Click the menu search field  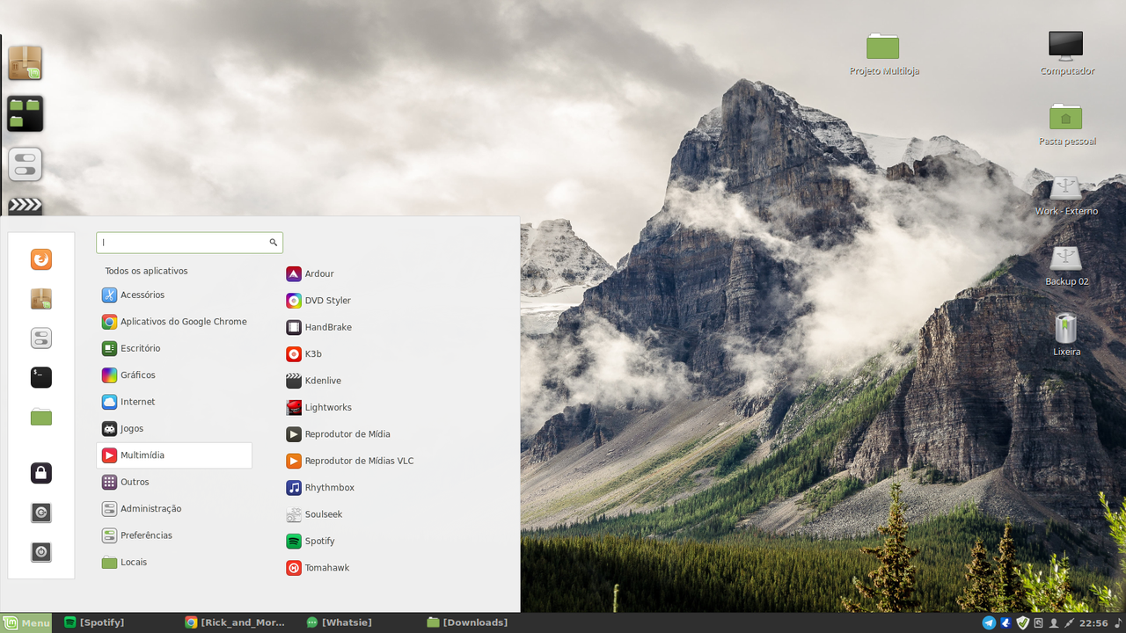[189, 243]
